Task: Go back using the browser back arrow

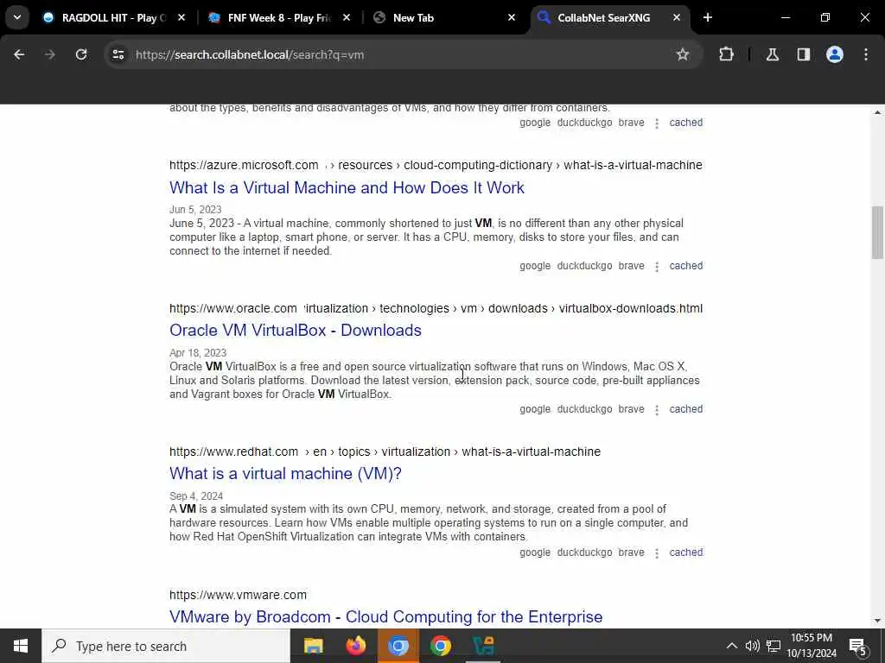Action: click(x=19, y=54)
